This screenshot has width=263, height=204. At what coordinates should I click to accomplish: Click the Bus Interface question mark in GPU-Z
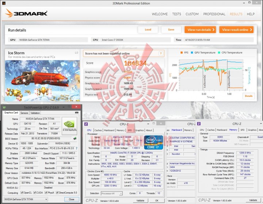(76, 148)
